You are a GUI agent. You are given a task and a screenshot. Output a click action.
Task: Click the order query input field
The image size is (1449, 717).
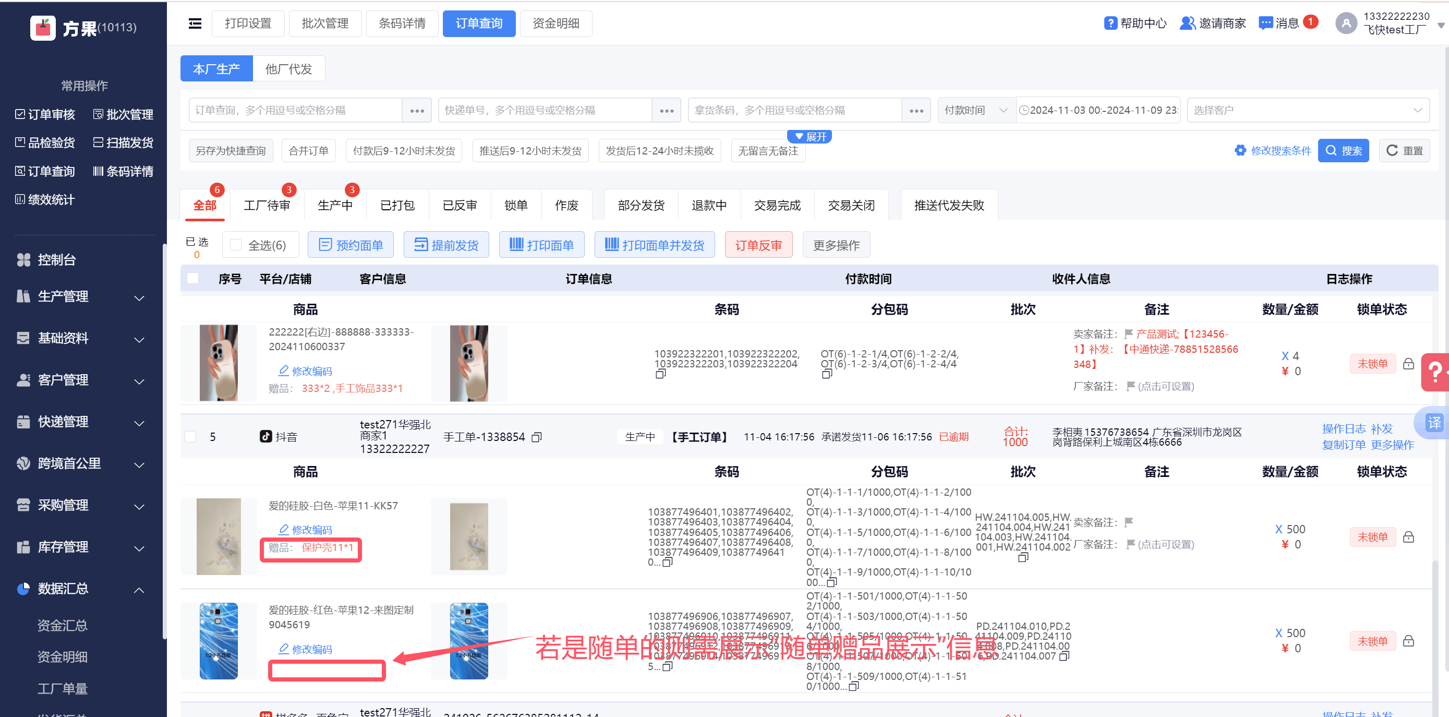295,110
